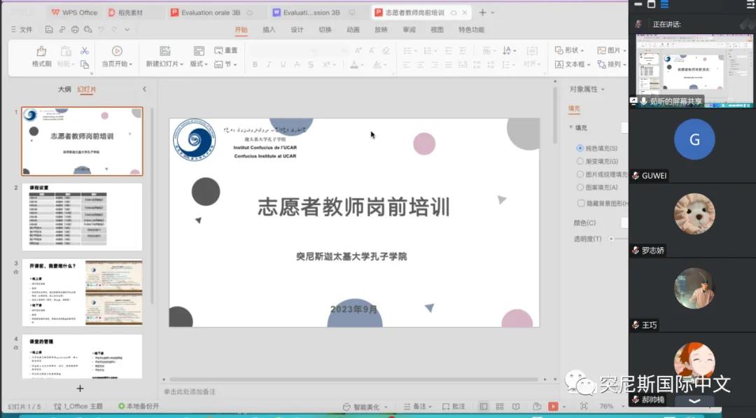Select slide 2 课程设置 thumbnail
The height and width of the screenshot is (418, 756).
point(82,217)
